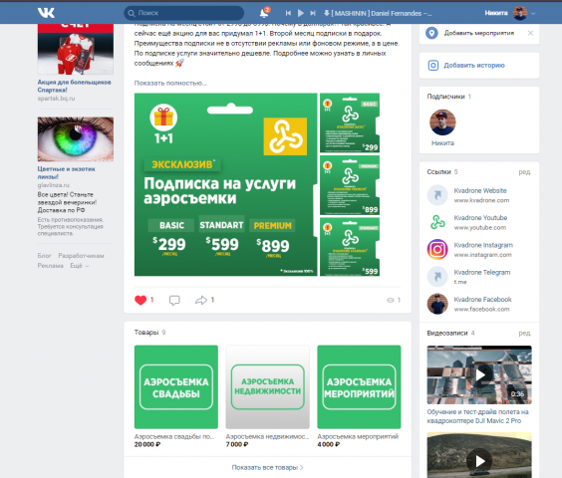The width and height of the screenshot is (562, 478).
Task: Play the DJI Mavic 2 Pro training video
Action: (479, 374)
